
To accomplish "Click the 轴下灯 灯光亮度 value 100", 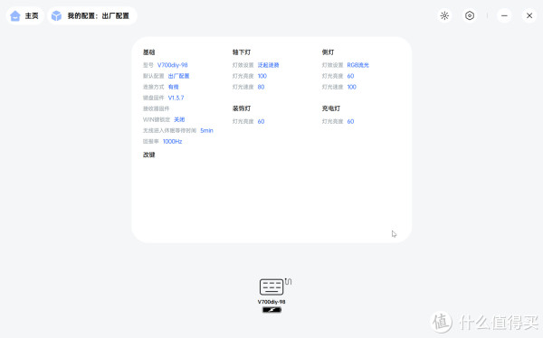I will pyautogui.click(x=262, y=76).
